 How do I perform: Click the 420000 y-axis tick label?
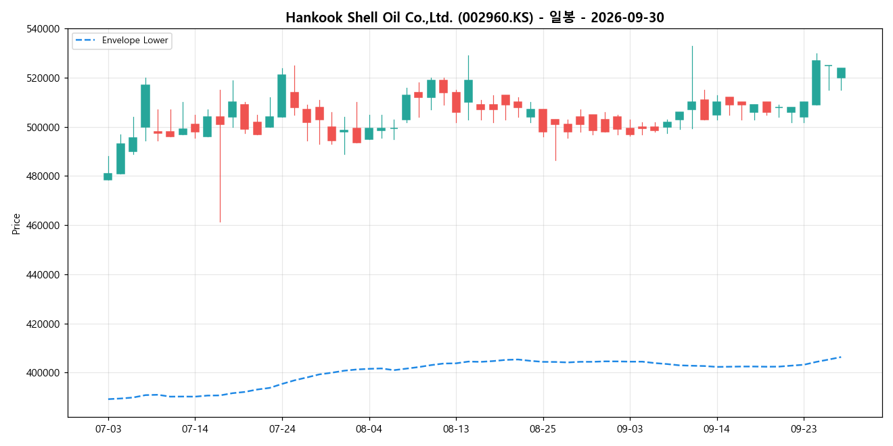click(43, 324)
